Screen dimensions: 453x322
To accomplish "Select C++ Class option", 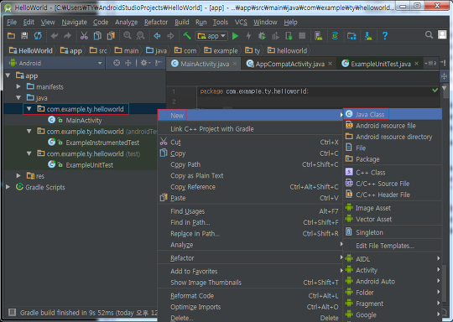I will pos(393,173).
